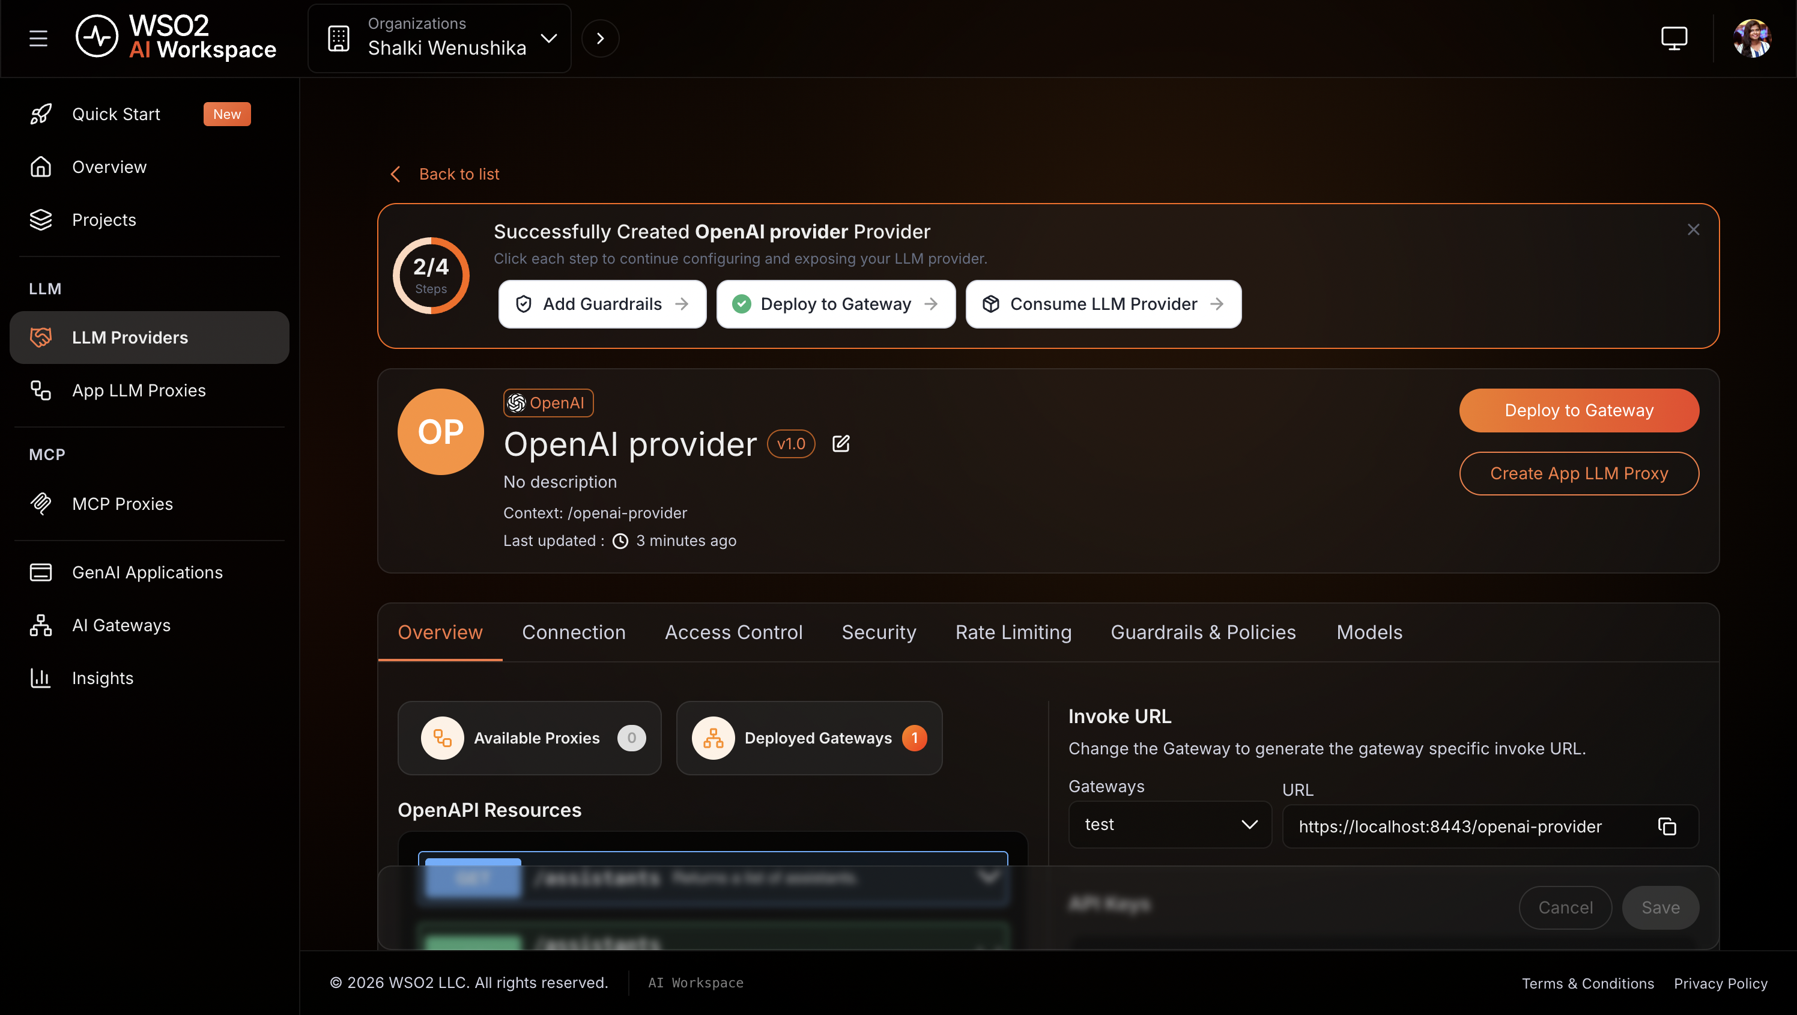Click the card icon beside GenAI Applications
1797x1015 pixels.
click(x=40, y=572)
